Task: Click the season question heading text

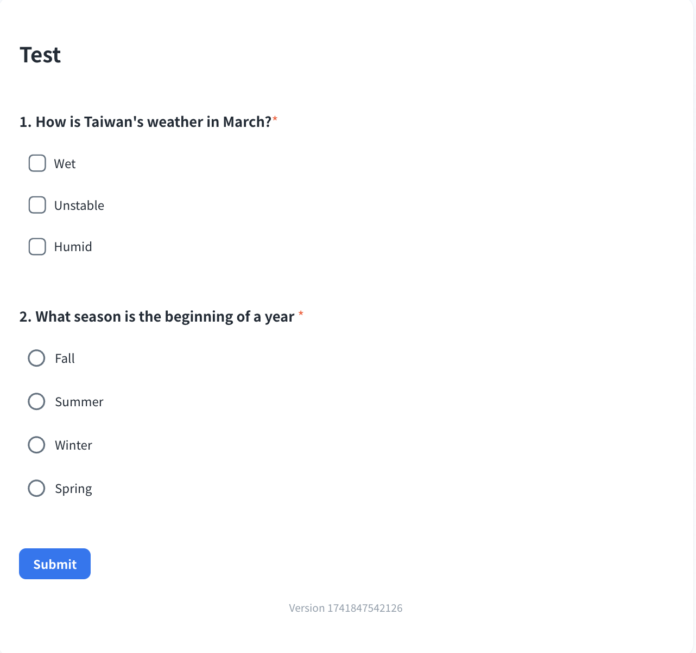Action: tap(157, 317)
